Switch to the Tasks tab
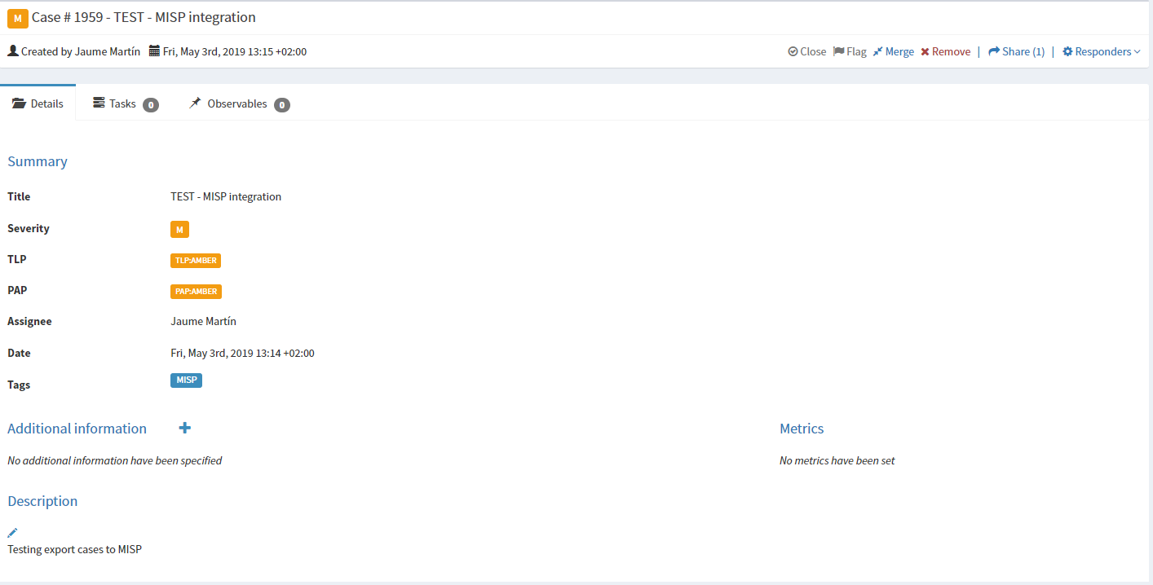Image resolution: width=1153 pixels, height=585 pixels. 122,103
